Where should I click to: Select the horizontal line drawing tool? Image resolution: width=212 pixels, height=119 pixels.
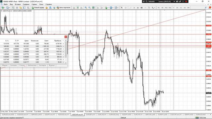[x=145, y=8]
